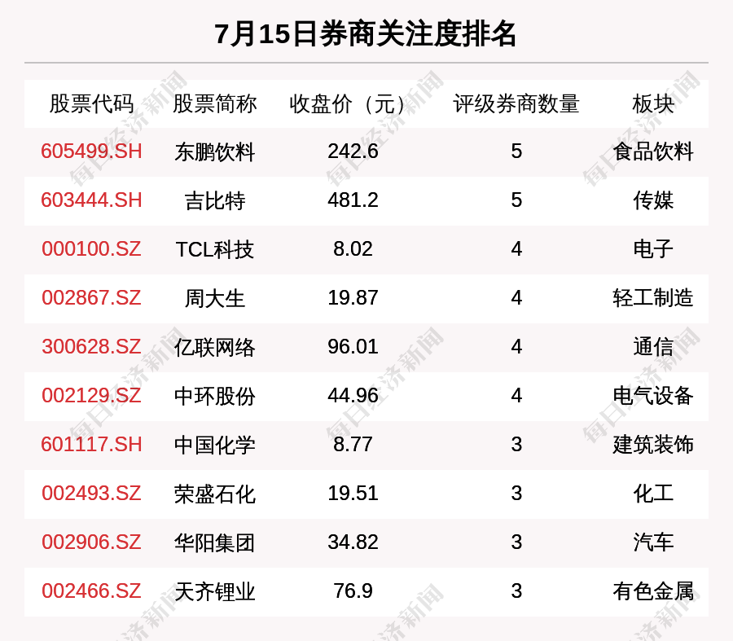Viewport: 733px width, 641px height.
Task: Click broker count 4 in TCL科技 row
Action: [x=516, y=248]
